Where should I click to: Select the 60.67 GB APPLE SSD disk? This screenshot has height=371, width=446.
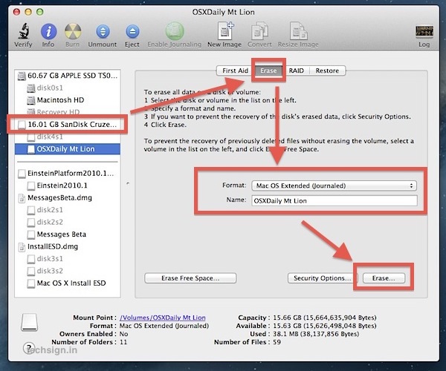coord(68,76)
